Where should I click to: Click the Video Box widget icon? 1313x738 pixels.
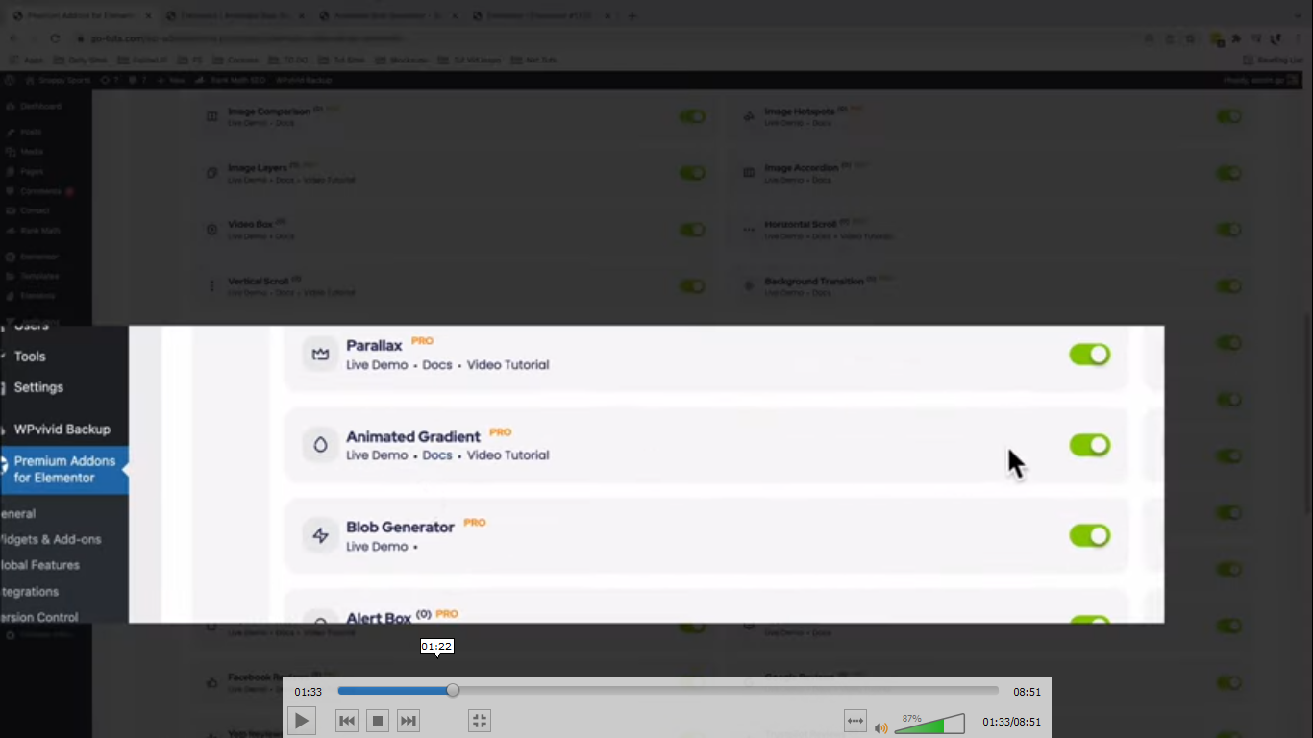(212, 230)
